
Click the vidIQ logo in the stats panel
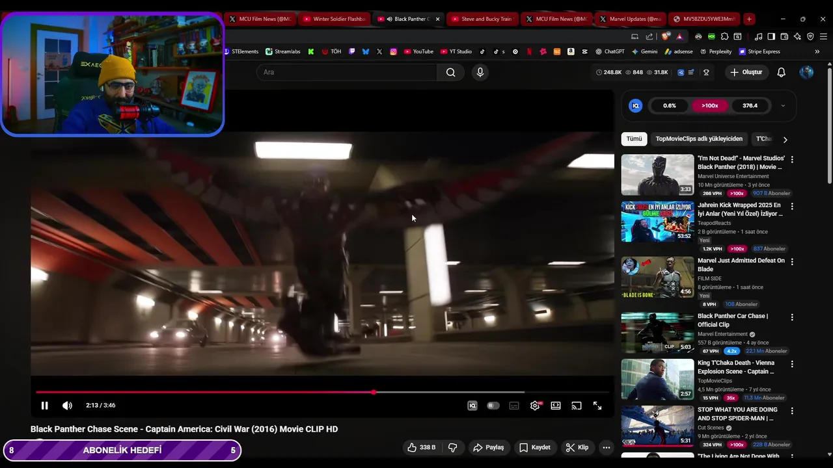point(636,105)
